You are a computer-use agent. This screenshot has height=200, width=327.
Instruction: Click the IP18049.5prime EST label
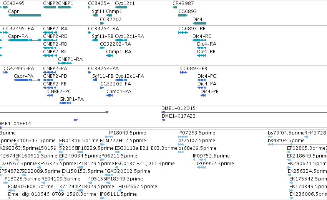pyautogui.click(x=128, y=133)
